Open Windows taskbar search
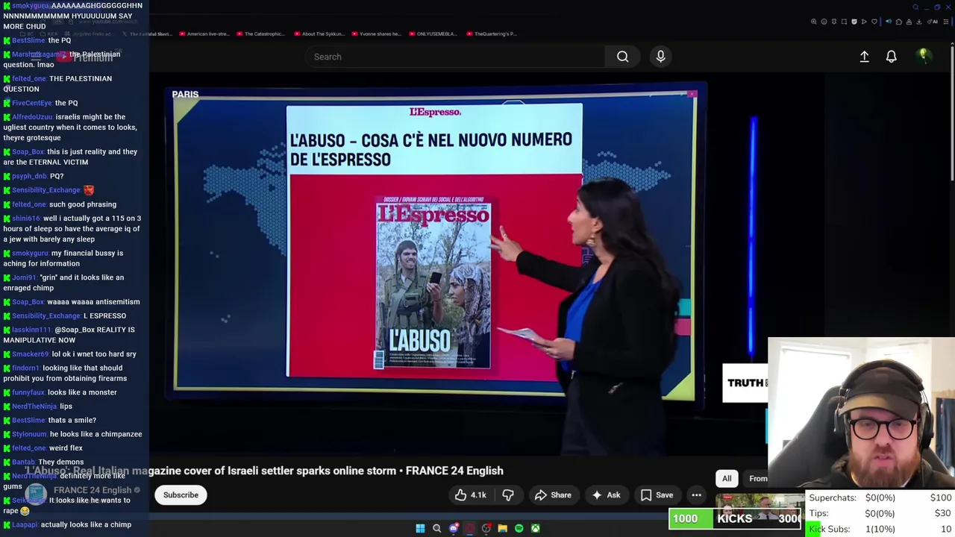This screenshot has height=537, width=955. pos(436,528)
